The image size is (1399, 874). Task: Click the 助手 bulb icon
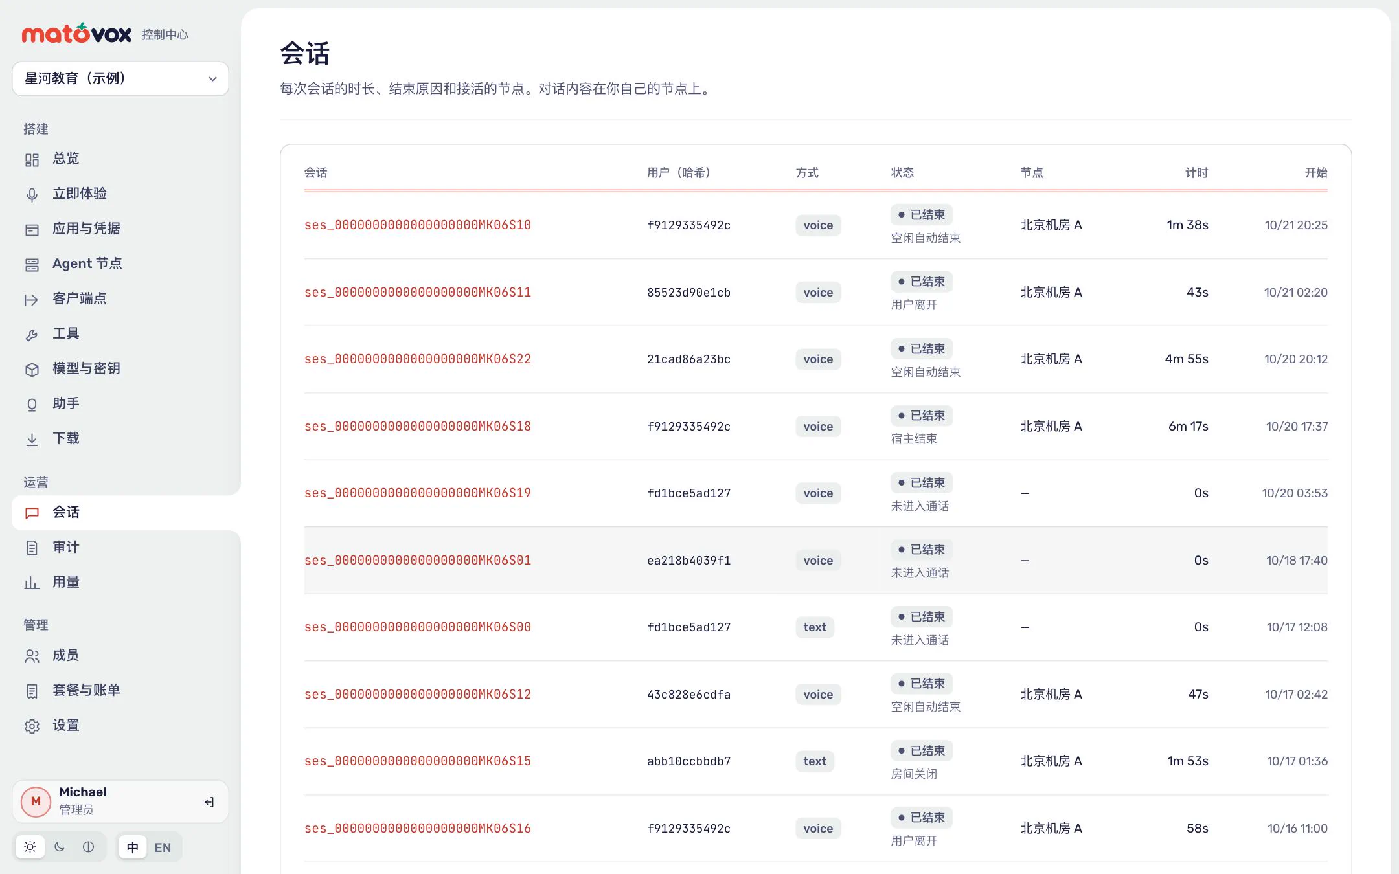32,404
